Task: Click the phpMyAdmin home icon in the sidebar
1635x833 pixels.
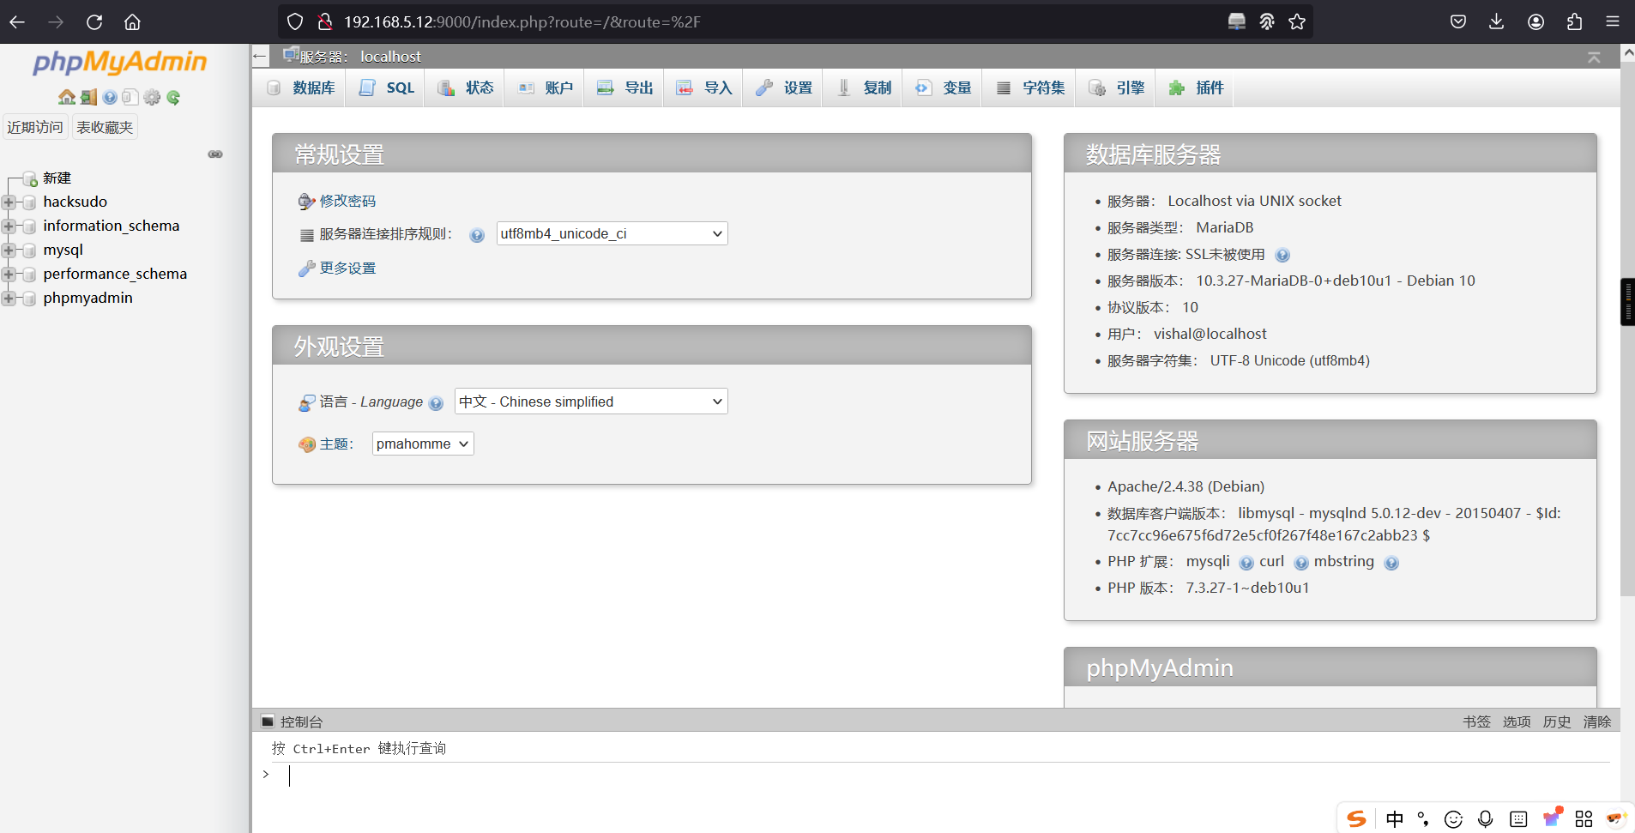Action: [x=66, y=97]
